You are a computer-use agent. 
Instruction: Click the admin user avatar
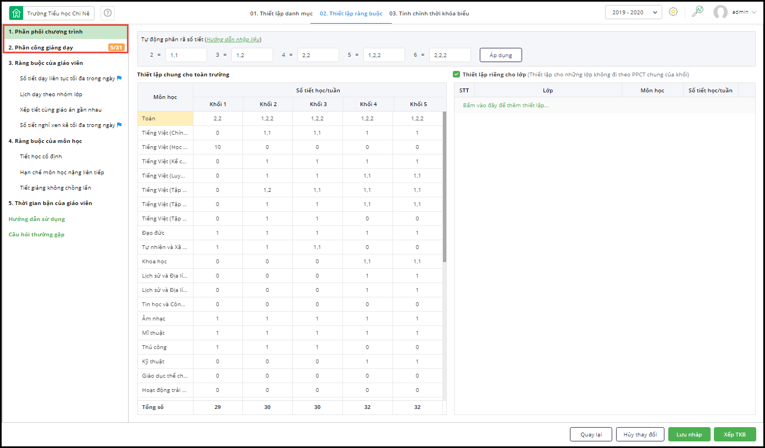pos(720,12)
